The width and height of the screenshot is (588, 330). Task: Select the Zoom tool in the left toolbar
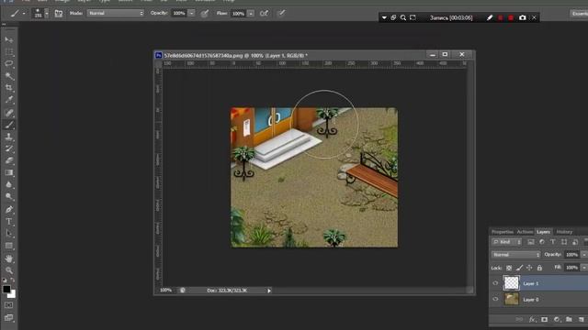point(9,269)
